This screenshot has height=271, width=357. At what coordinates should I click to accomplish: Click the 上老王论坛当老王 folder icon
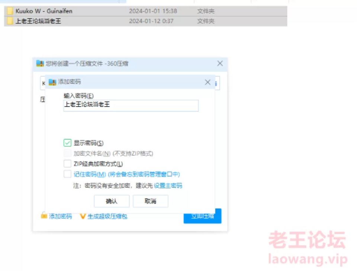point(10,21)
